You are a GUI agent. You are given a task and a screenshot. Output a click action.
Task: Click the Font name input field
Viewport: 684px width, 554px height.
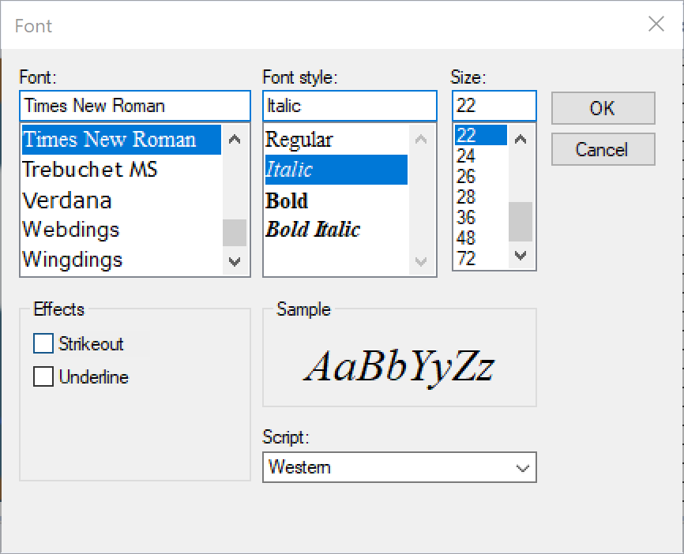click(x=135, y=106)
